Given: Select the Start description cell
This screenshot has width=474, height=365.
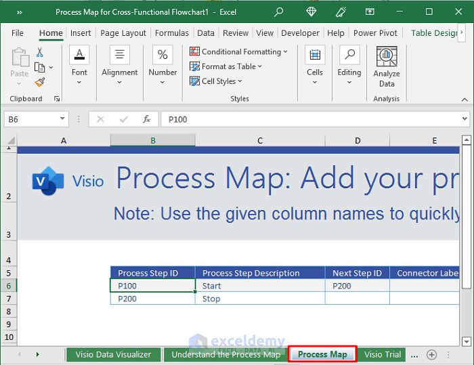Looking at the screenshot, I should (x=260, y=286).
